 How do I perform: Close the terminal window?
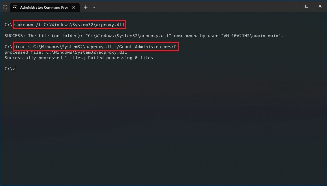pyautogui.click(x=320, y=6)
